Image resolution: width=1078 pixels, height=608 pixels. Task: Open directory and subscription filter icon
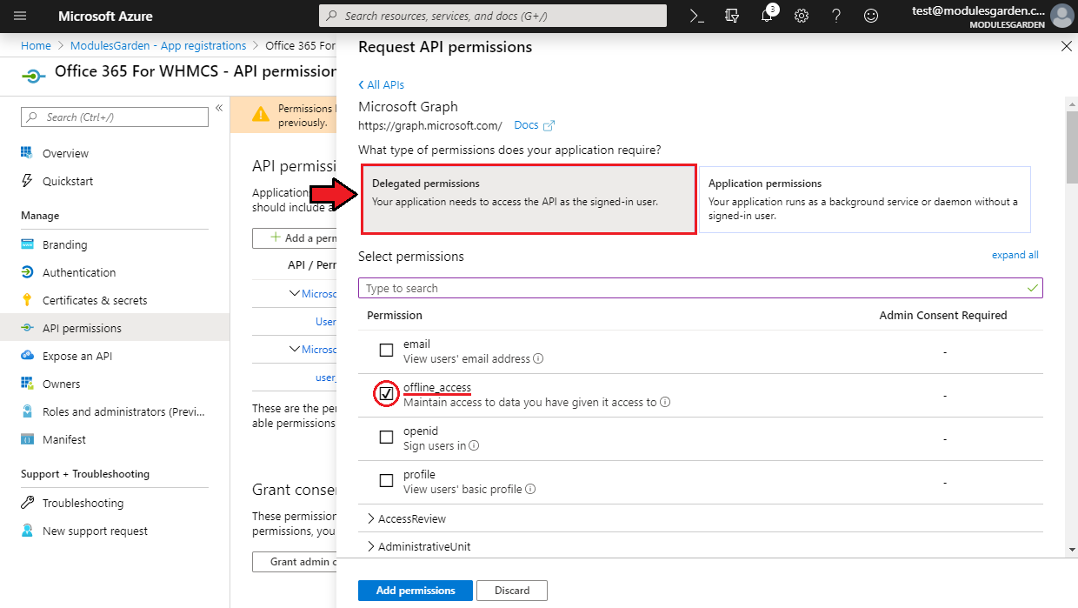[732, 16]
